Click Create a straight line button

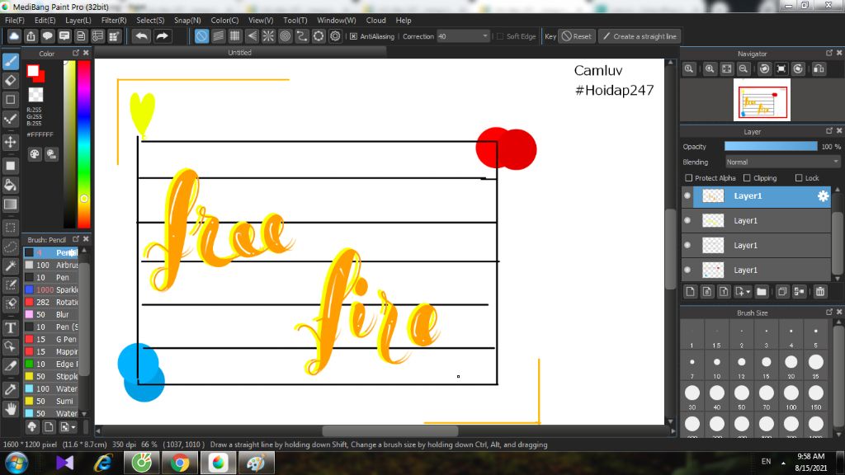(640, 36)
